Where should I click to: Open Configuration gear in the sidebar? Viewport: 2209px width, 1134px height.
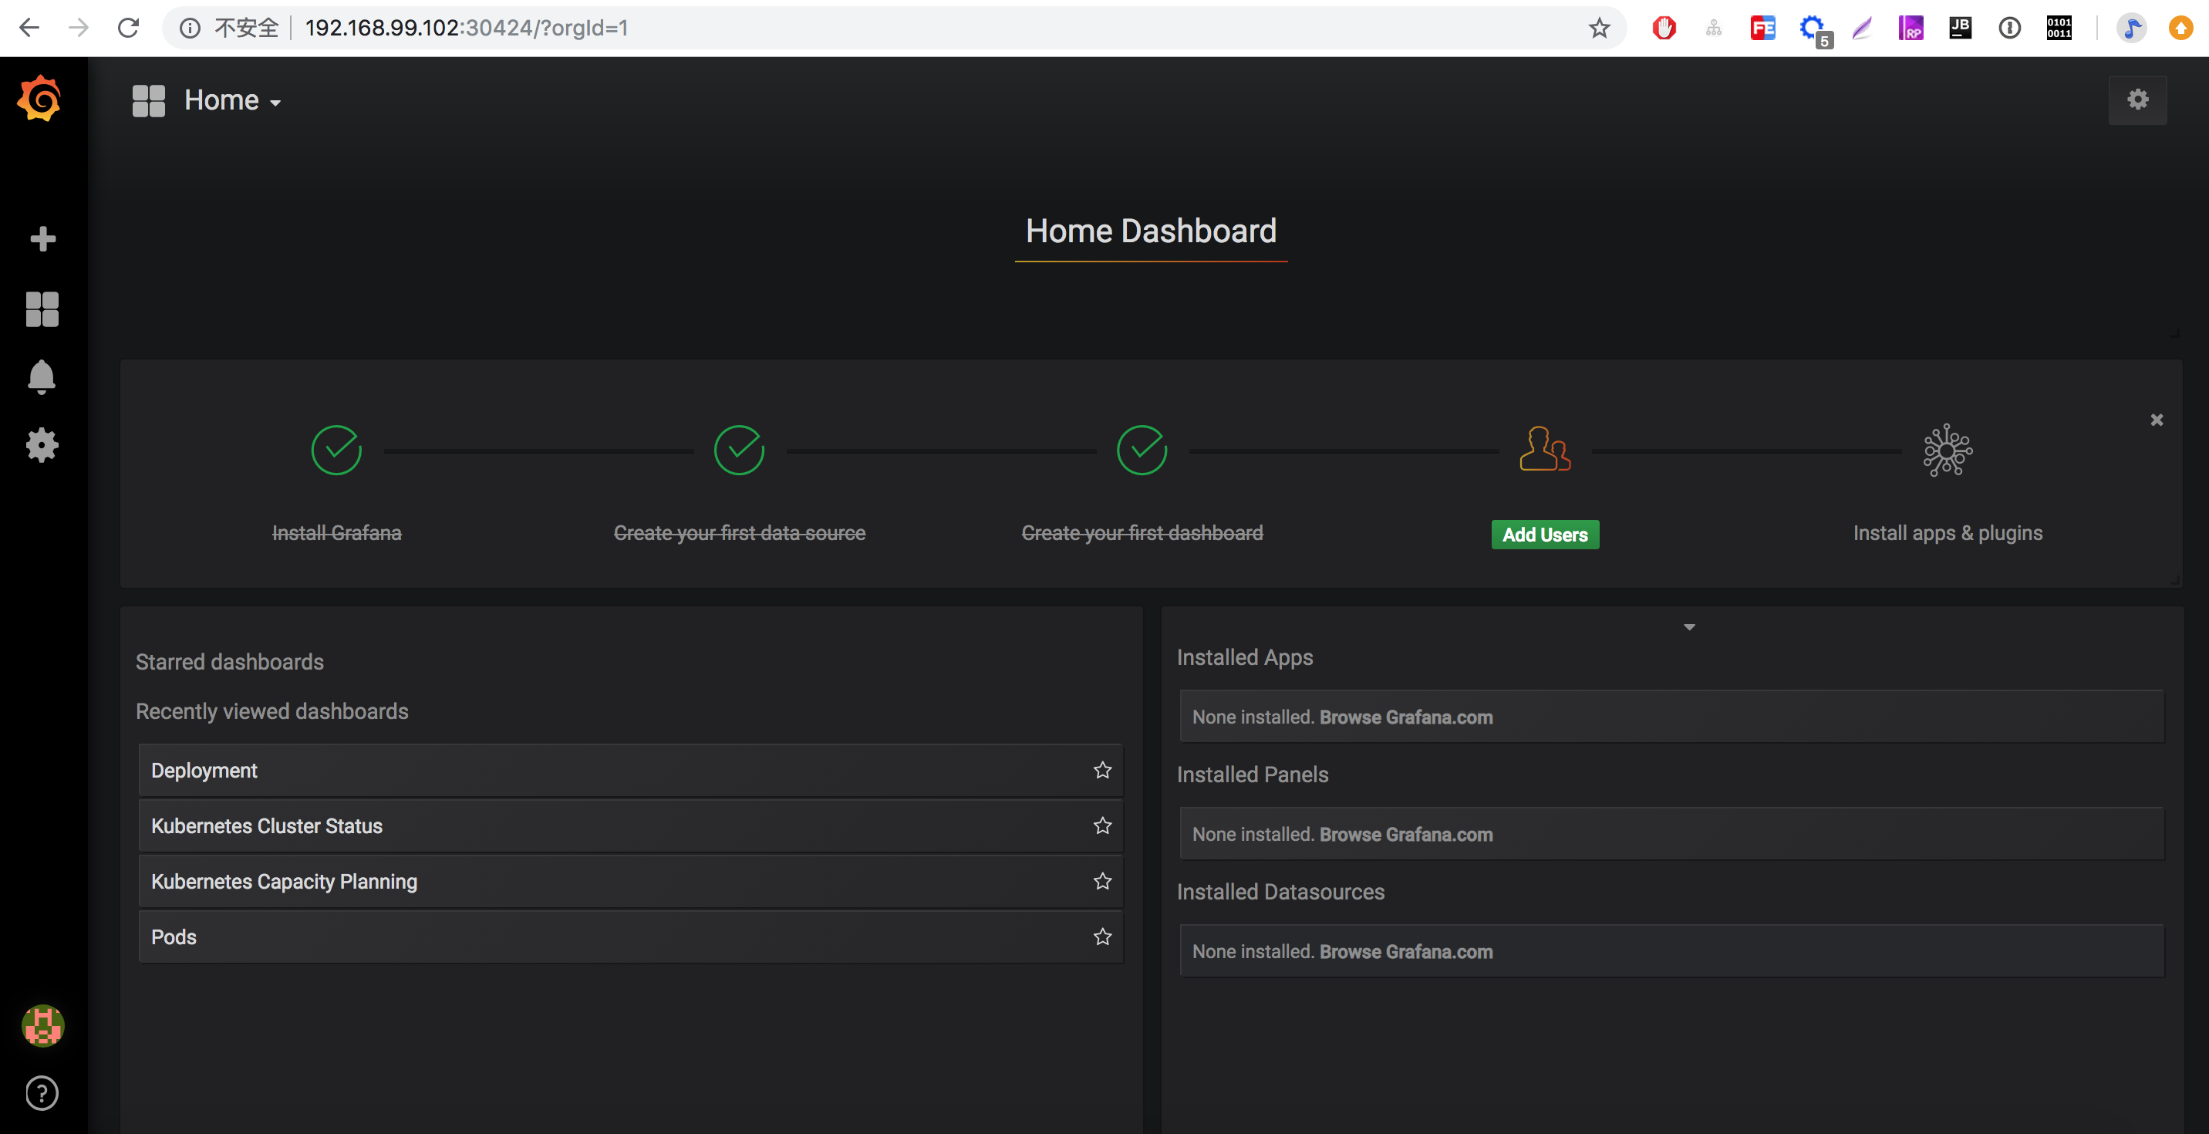point(42,444)
